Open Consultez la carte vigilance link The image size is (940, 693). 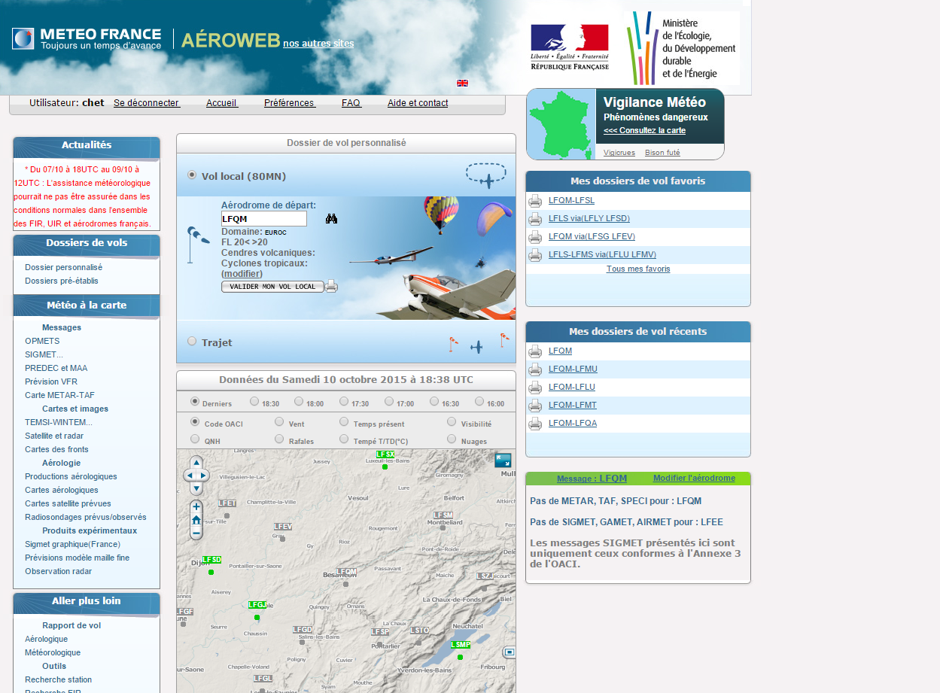(x=644, y=130)
